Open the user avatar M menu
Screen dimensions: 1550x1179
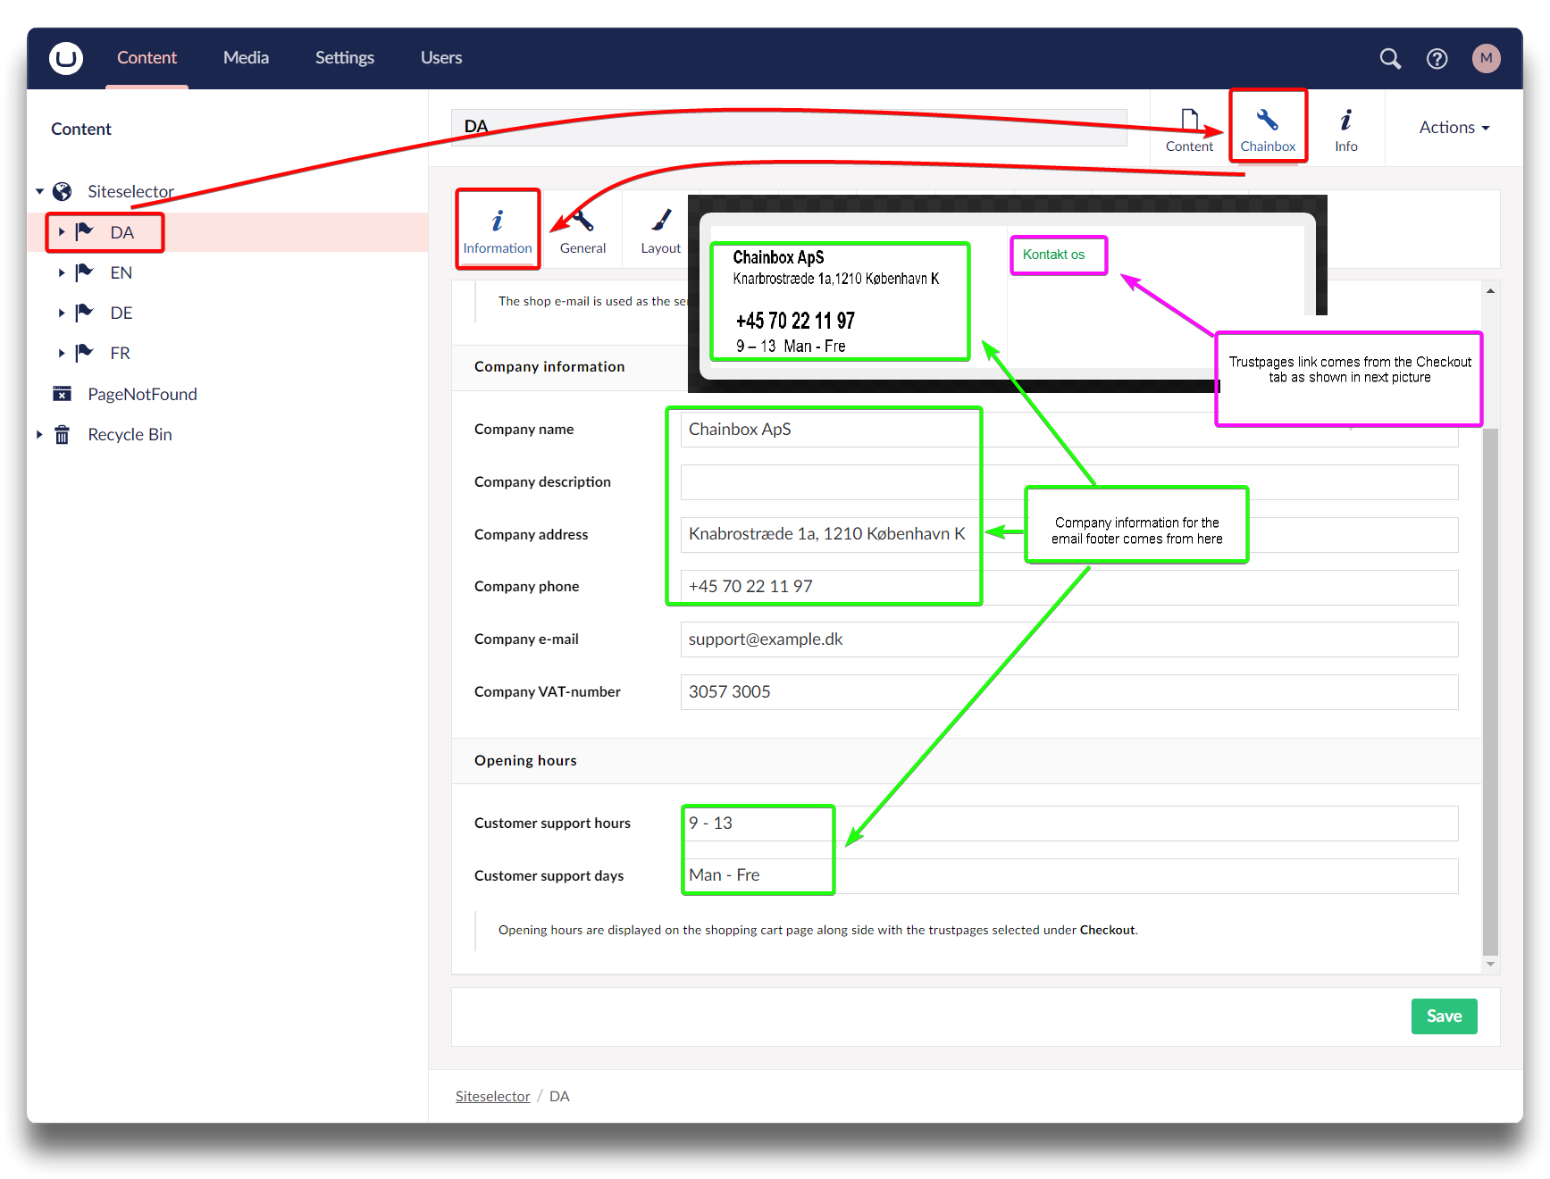[1486, 59]
